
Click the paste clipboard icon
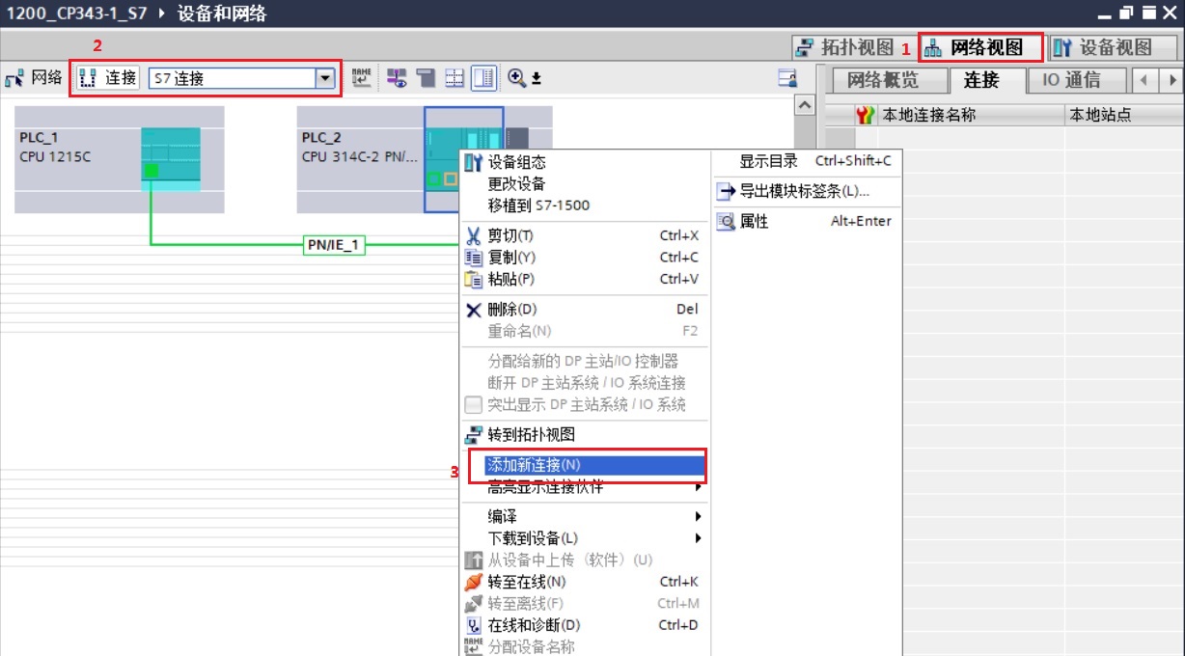coord(473,279)
